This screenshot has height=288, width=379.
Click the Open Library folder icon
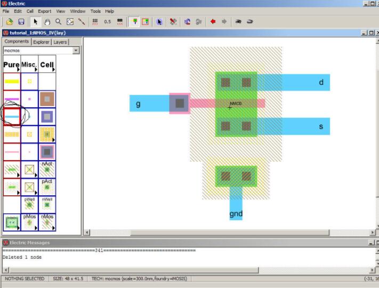pos(10,22)
